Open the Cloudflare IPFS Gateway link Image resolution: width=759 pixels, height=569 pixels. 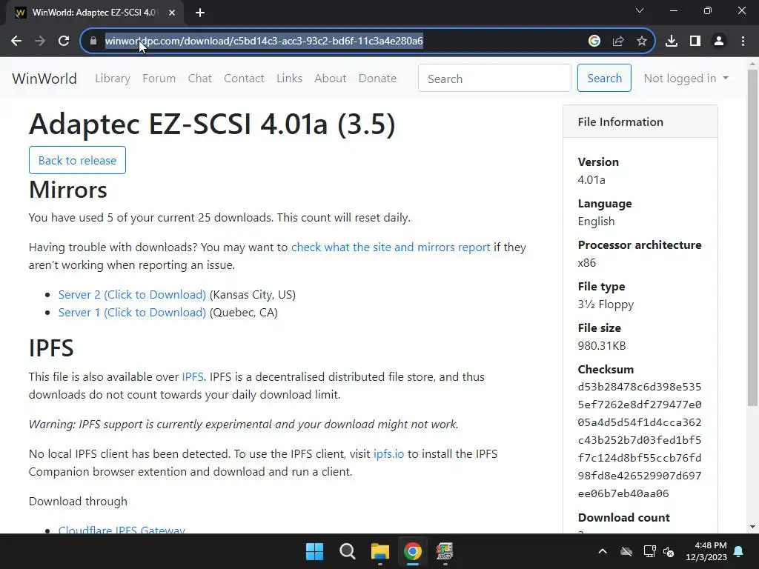122,529
